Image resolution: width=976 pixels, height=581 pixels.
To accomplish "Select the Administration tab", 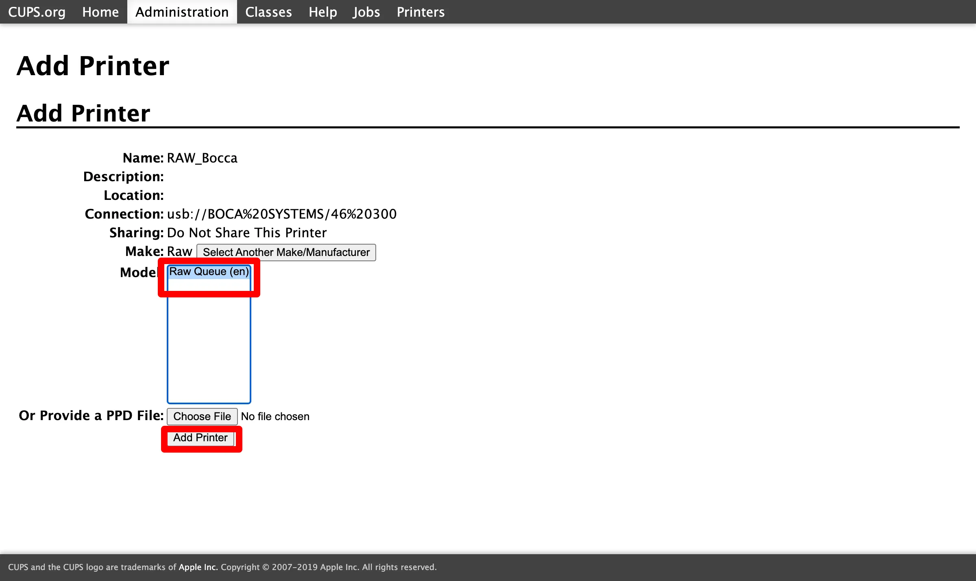I will [x=182, y=12].
